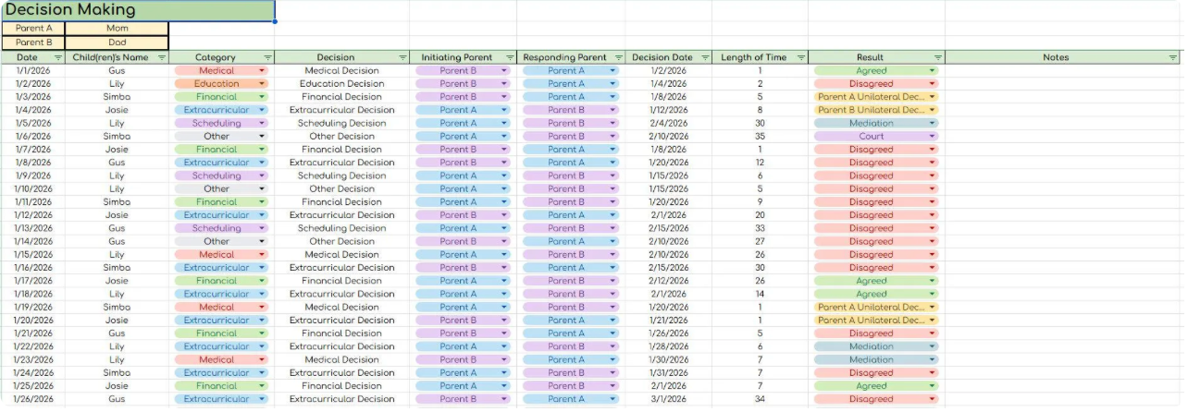Open the filter icon on Child(ren)'s Name header
This screenshot has height=412, width=1188.
tap(164, 57)
